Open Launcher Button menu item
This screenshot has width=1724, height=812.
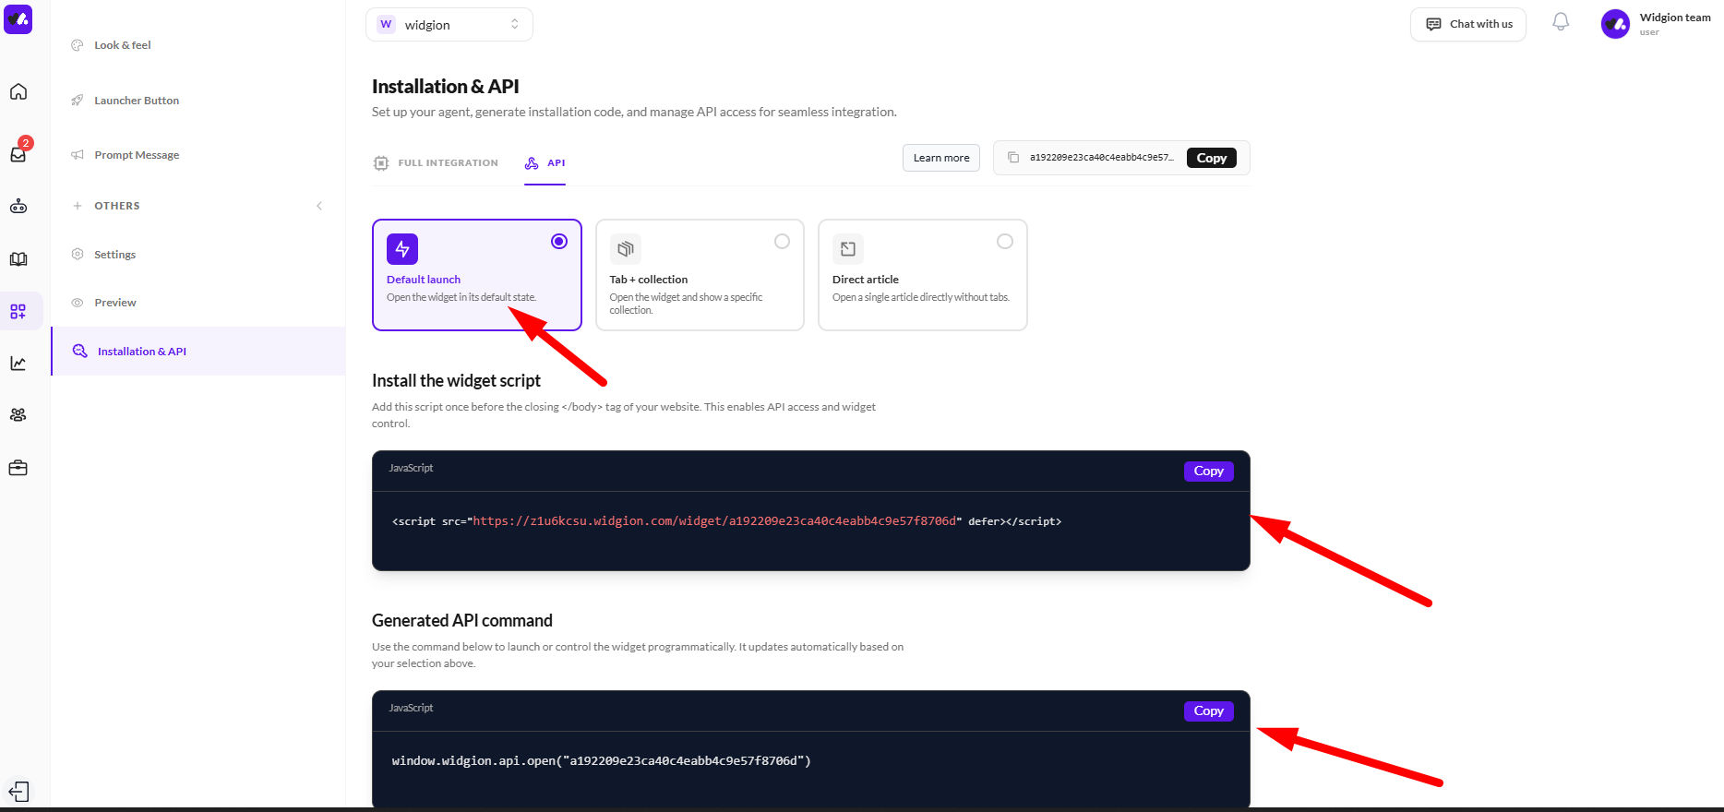[137, 101]
